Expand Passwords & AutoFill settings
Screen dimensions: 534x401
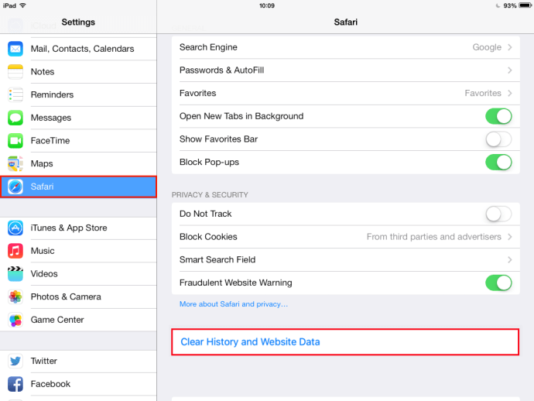pyautogui.click(x=346, y=70)
